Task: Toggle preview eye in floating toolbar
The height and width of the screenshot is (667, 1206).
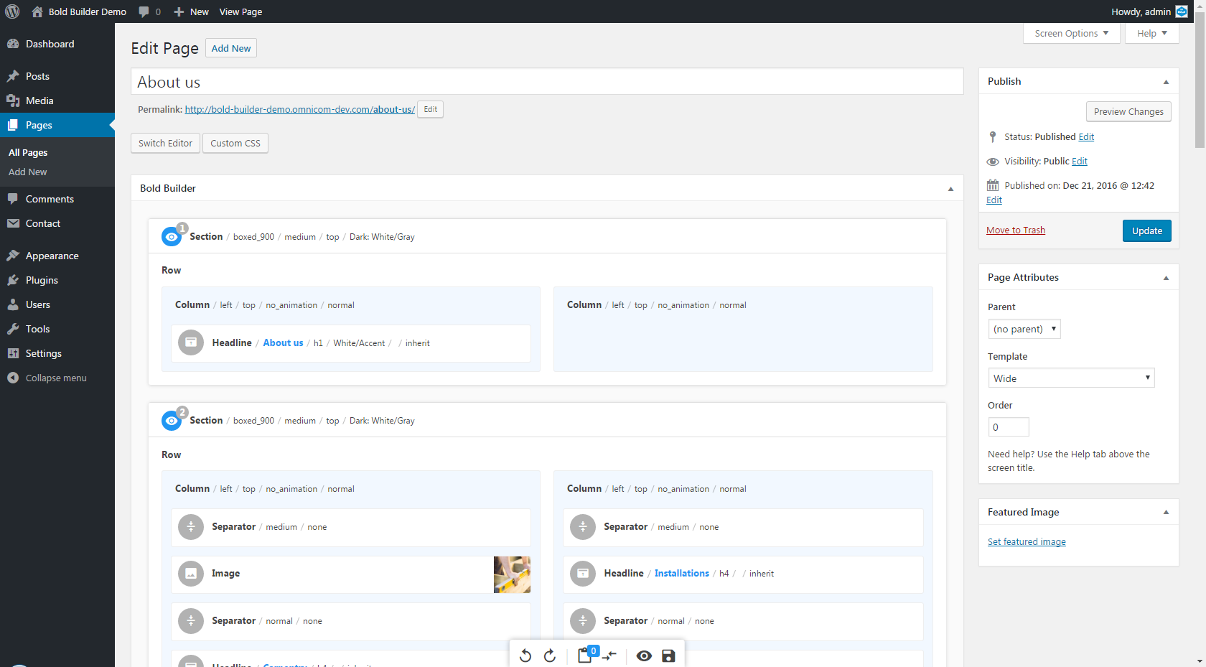Action: tap(644, 656)
